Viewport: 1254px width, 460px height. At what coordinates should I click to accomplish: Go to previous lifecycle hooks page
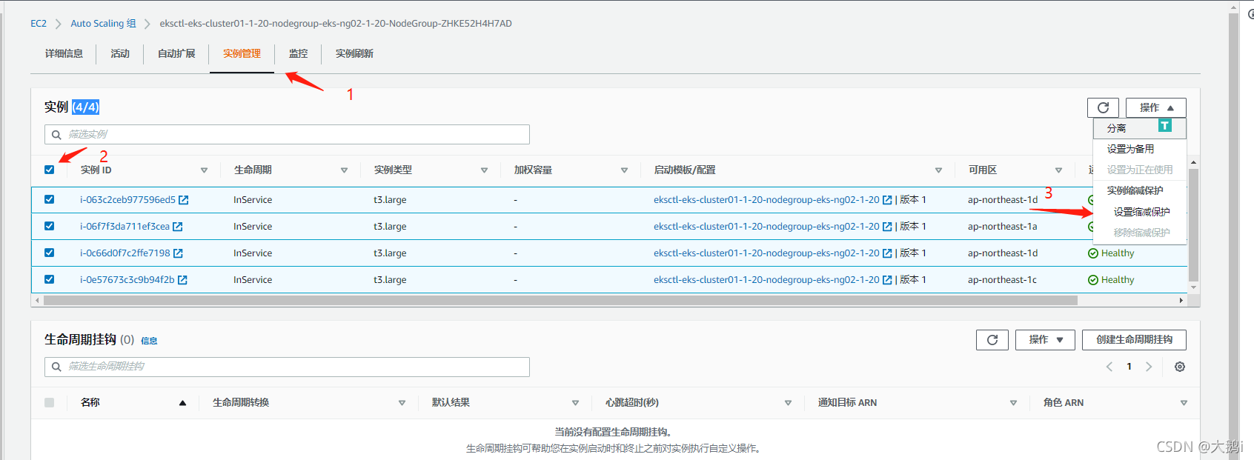pos(1109,367)
